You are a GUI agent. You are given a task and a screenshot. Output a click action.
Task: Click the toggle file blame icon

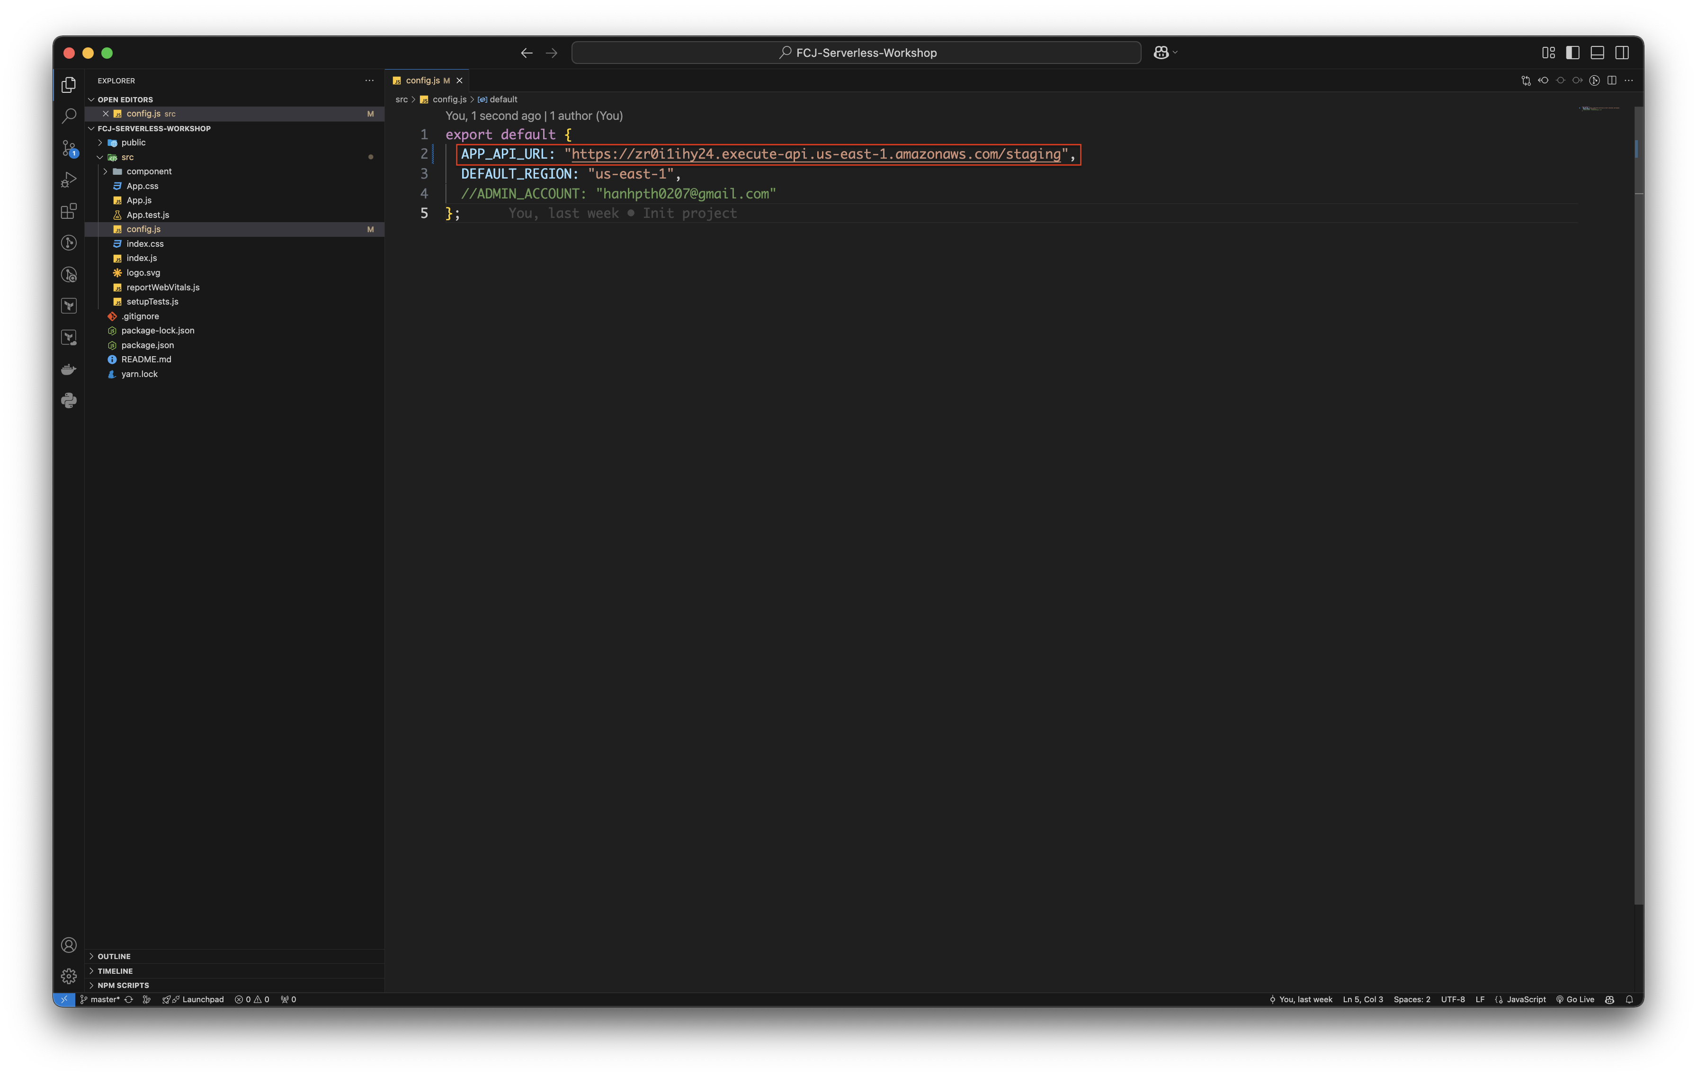1595,81
